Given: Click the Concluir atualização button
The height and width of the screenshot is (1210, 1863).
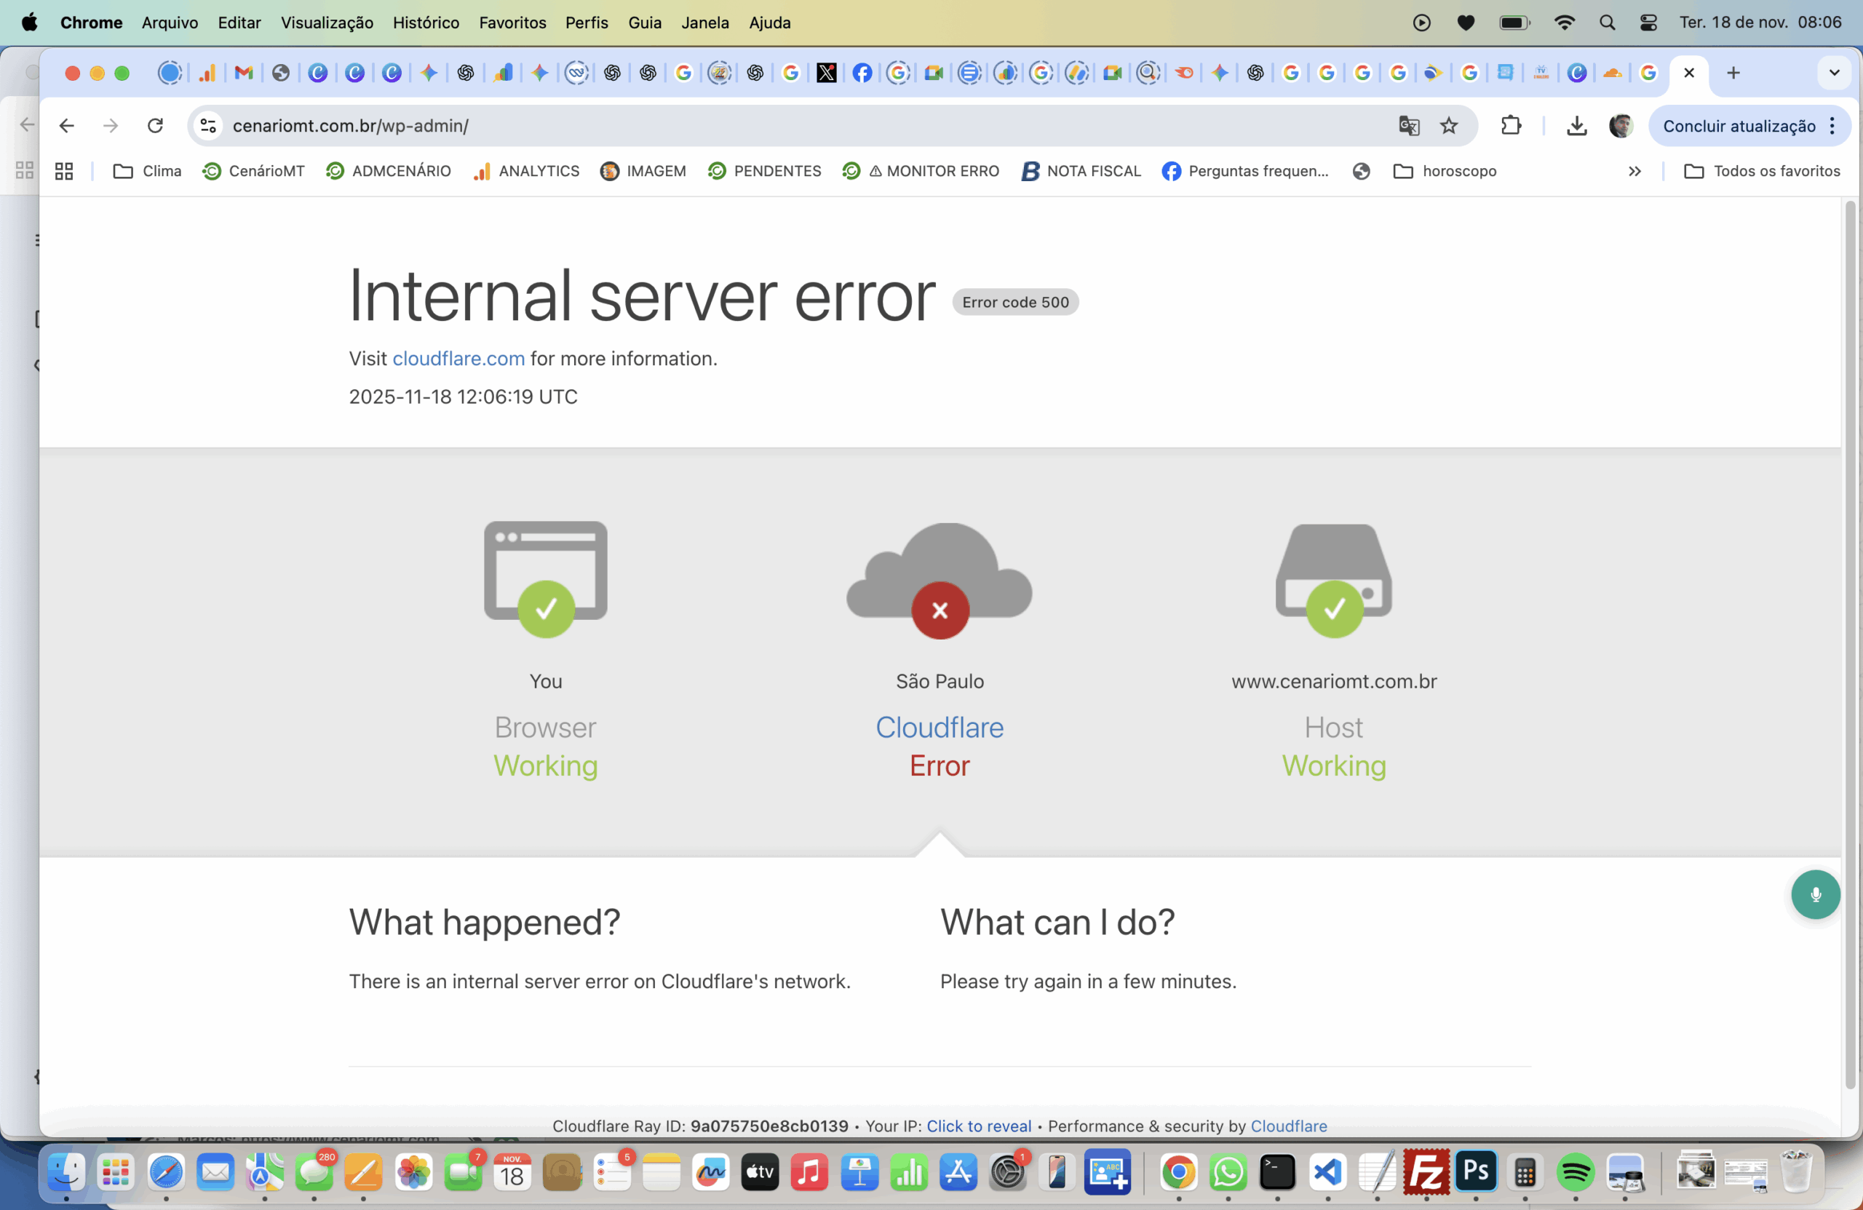Looking at the screenshot, I should (1738, 125).
